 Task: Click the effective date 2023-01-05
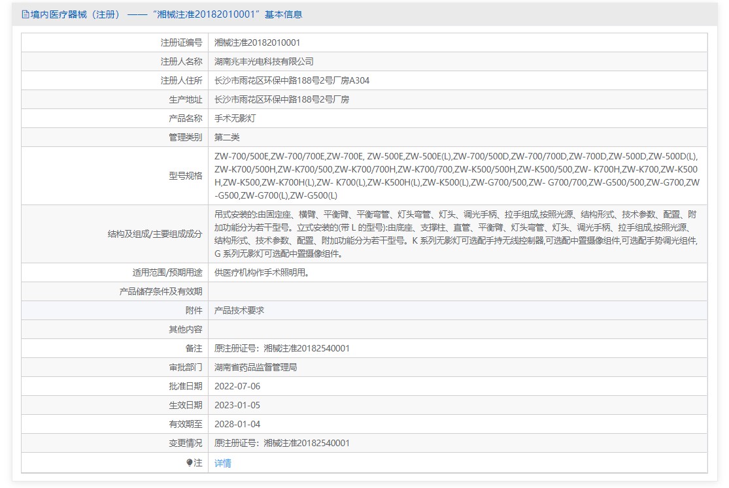tap(237, 405)
